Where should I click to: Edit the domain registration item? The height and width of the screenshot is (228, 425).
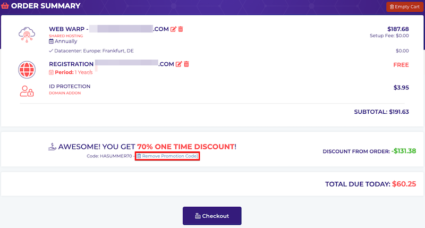178,64
